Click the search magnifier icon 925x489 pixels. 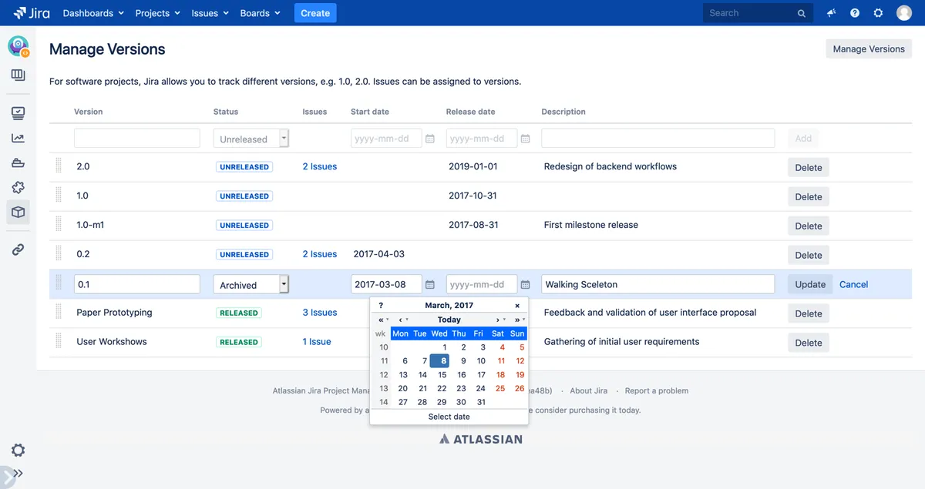(802, 13)
